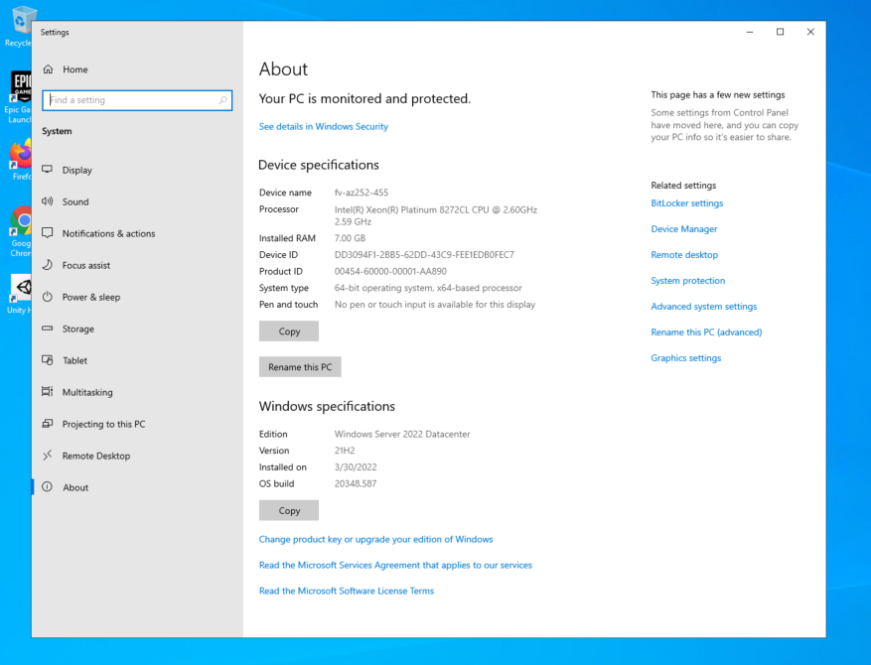Select Remote Desktop in sidebar

[137, 456]
